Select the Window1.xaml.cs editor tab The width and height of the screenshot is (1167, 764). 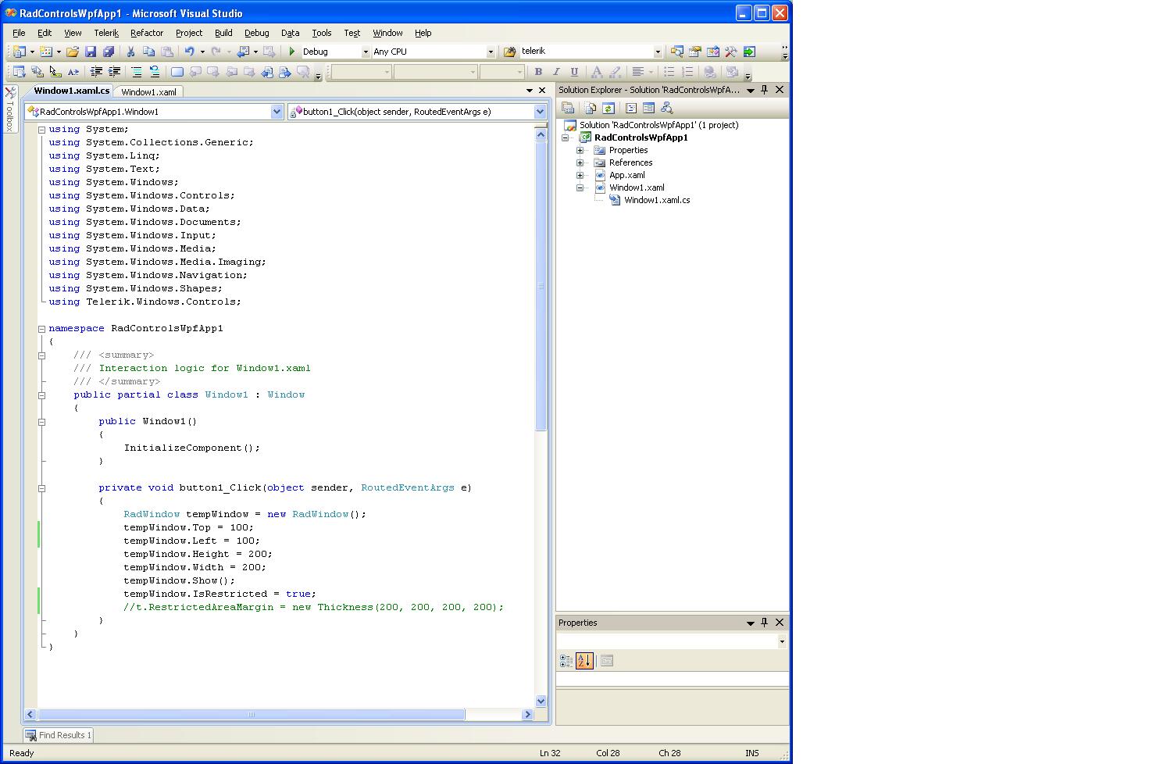tap(71, 91)
